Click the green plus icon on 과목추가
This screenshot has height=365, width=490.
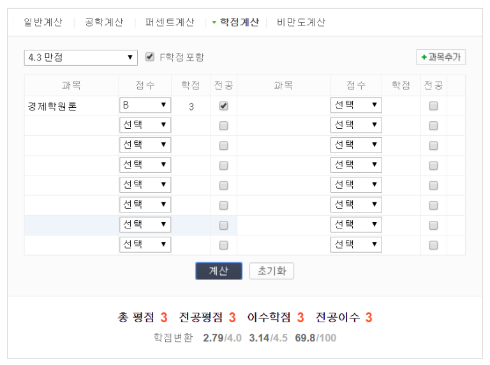424,57
